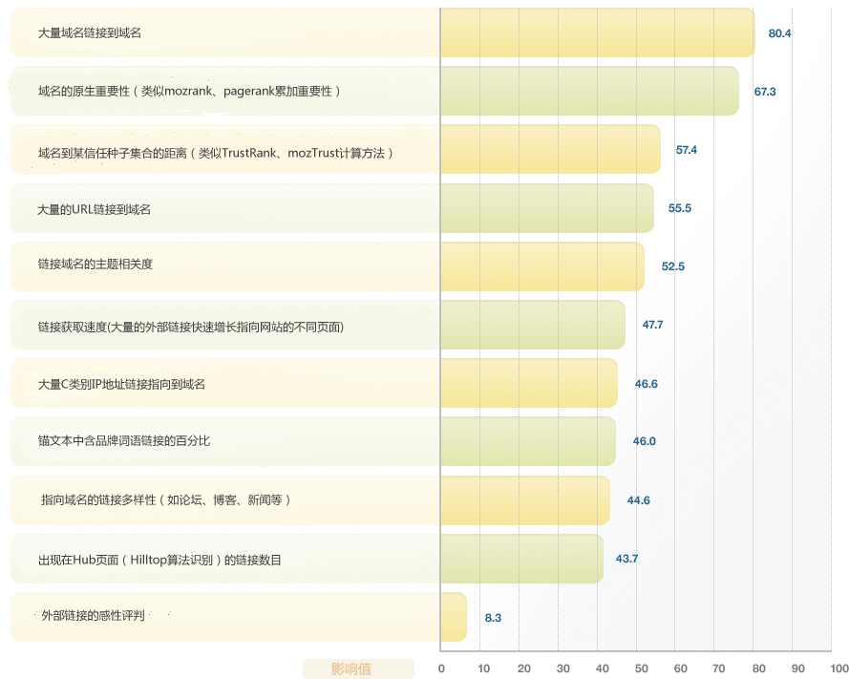Click the green bar valued 67.3
This screenshot has width=849, height=679.
589,91
